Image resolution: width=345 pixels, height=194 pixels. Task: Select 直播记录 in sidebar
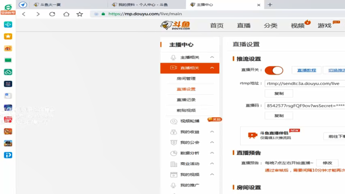[x=186, y=100]
